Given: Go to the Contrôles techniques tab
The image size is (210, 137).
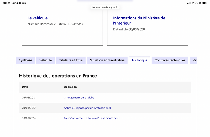Looking at the screenshot, I should pos(170,60).
